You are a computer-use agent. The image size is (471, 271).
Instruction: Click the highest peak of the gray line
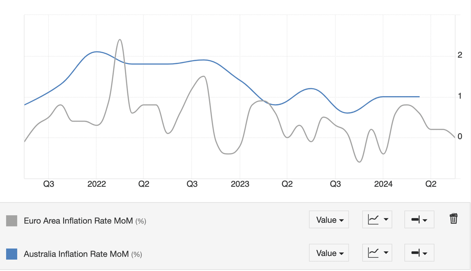120,40
